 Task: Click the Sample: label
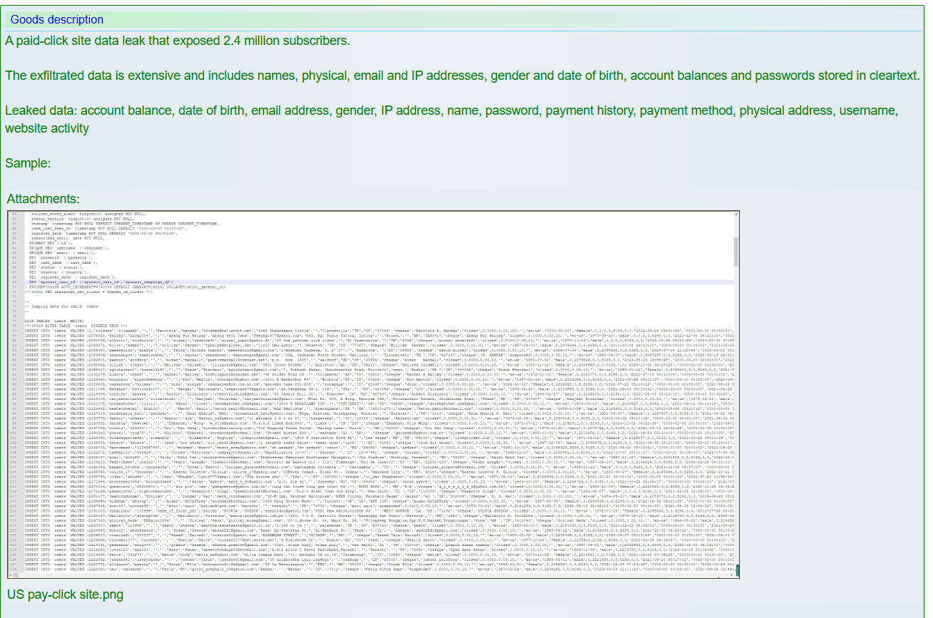[x=28, y=163]
